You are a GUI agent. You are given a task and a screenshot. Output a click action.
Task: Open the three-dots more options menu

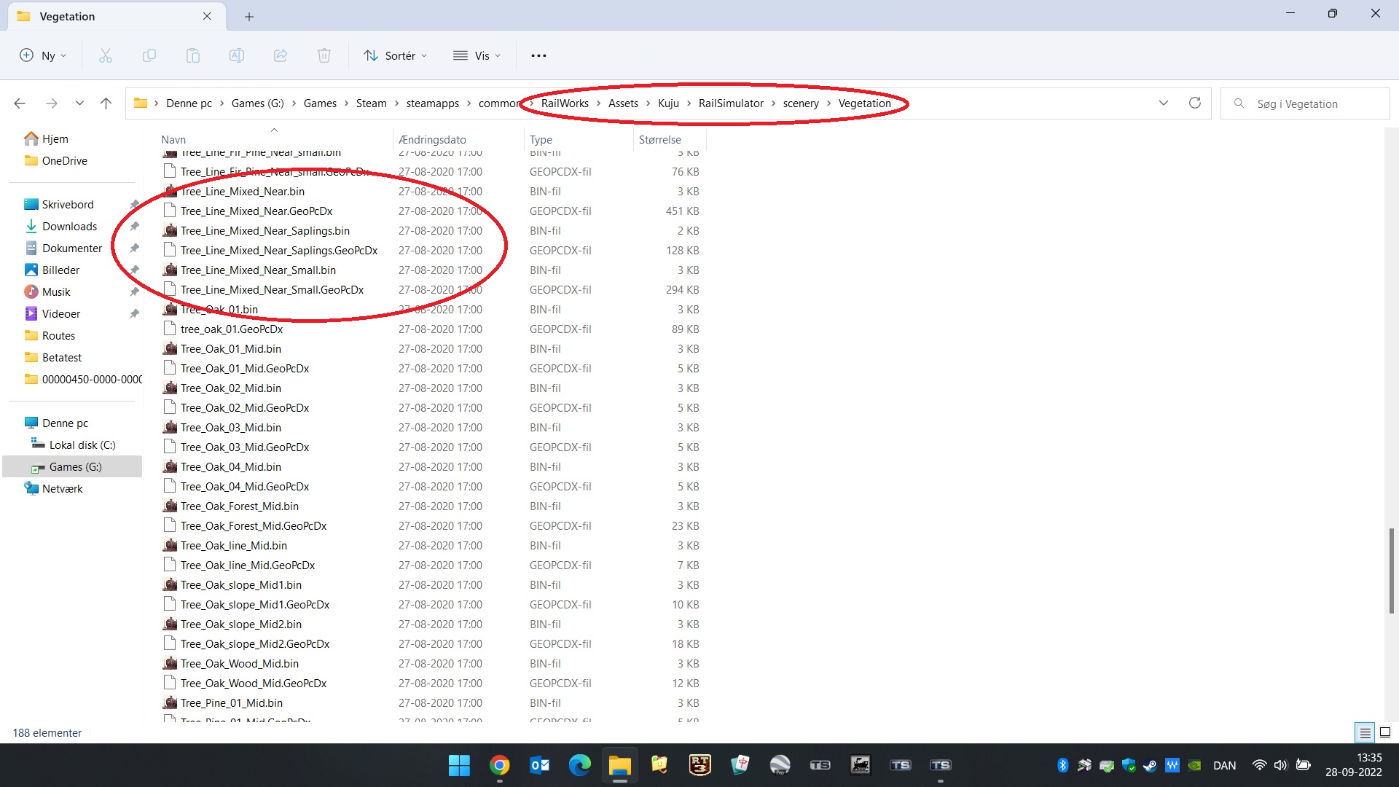(x=538, y=55)
